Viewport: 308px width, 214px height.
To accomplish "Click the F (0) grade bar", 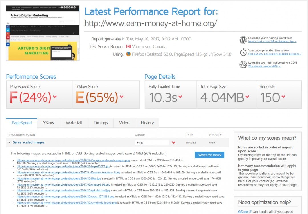I will [x=152, y=142].
